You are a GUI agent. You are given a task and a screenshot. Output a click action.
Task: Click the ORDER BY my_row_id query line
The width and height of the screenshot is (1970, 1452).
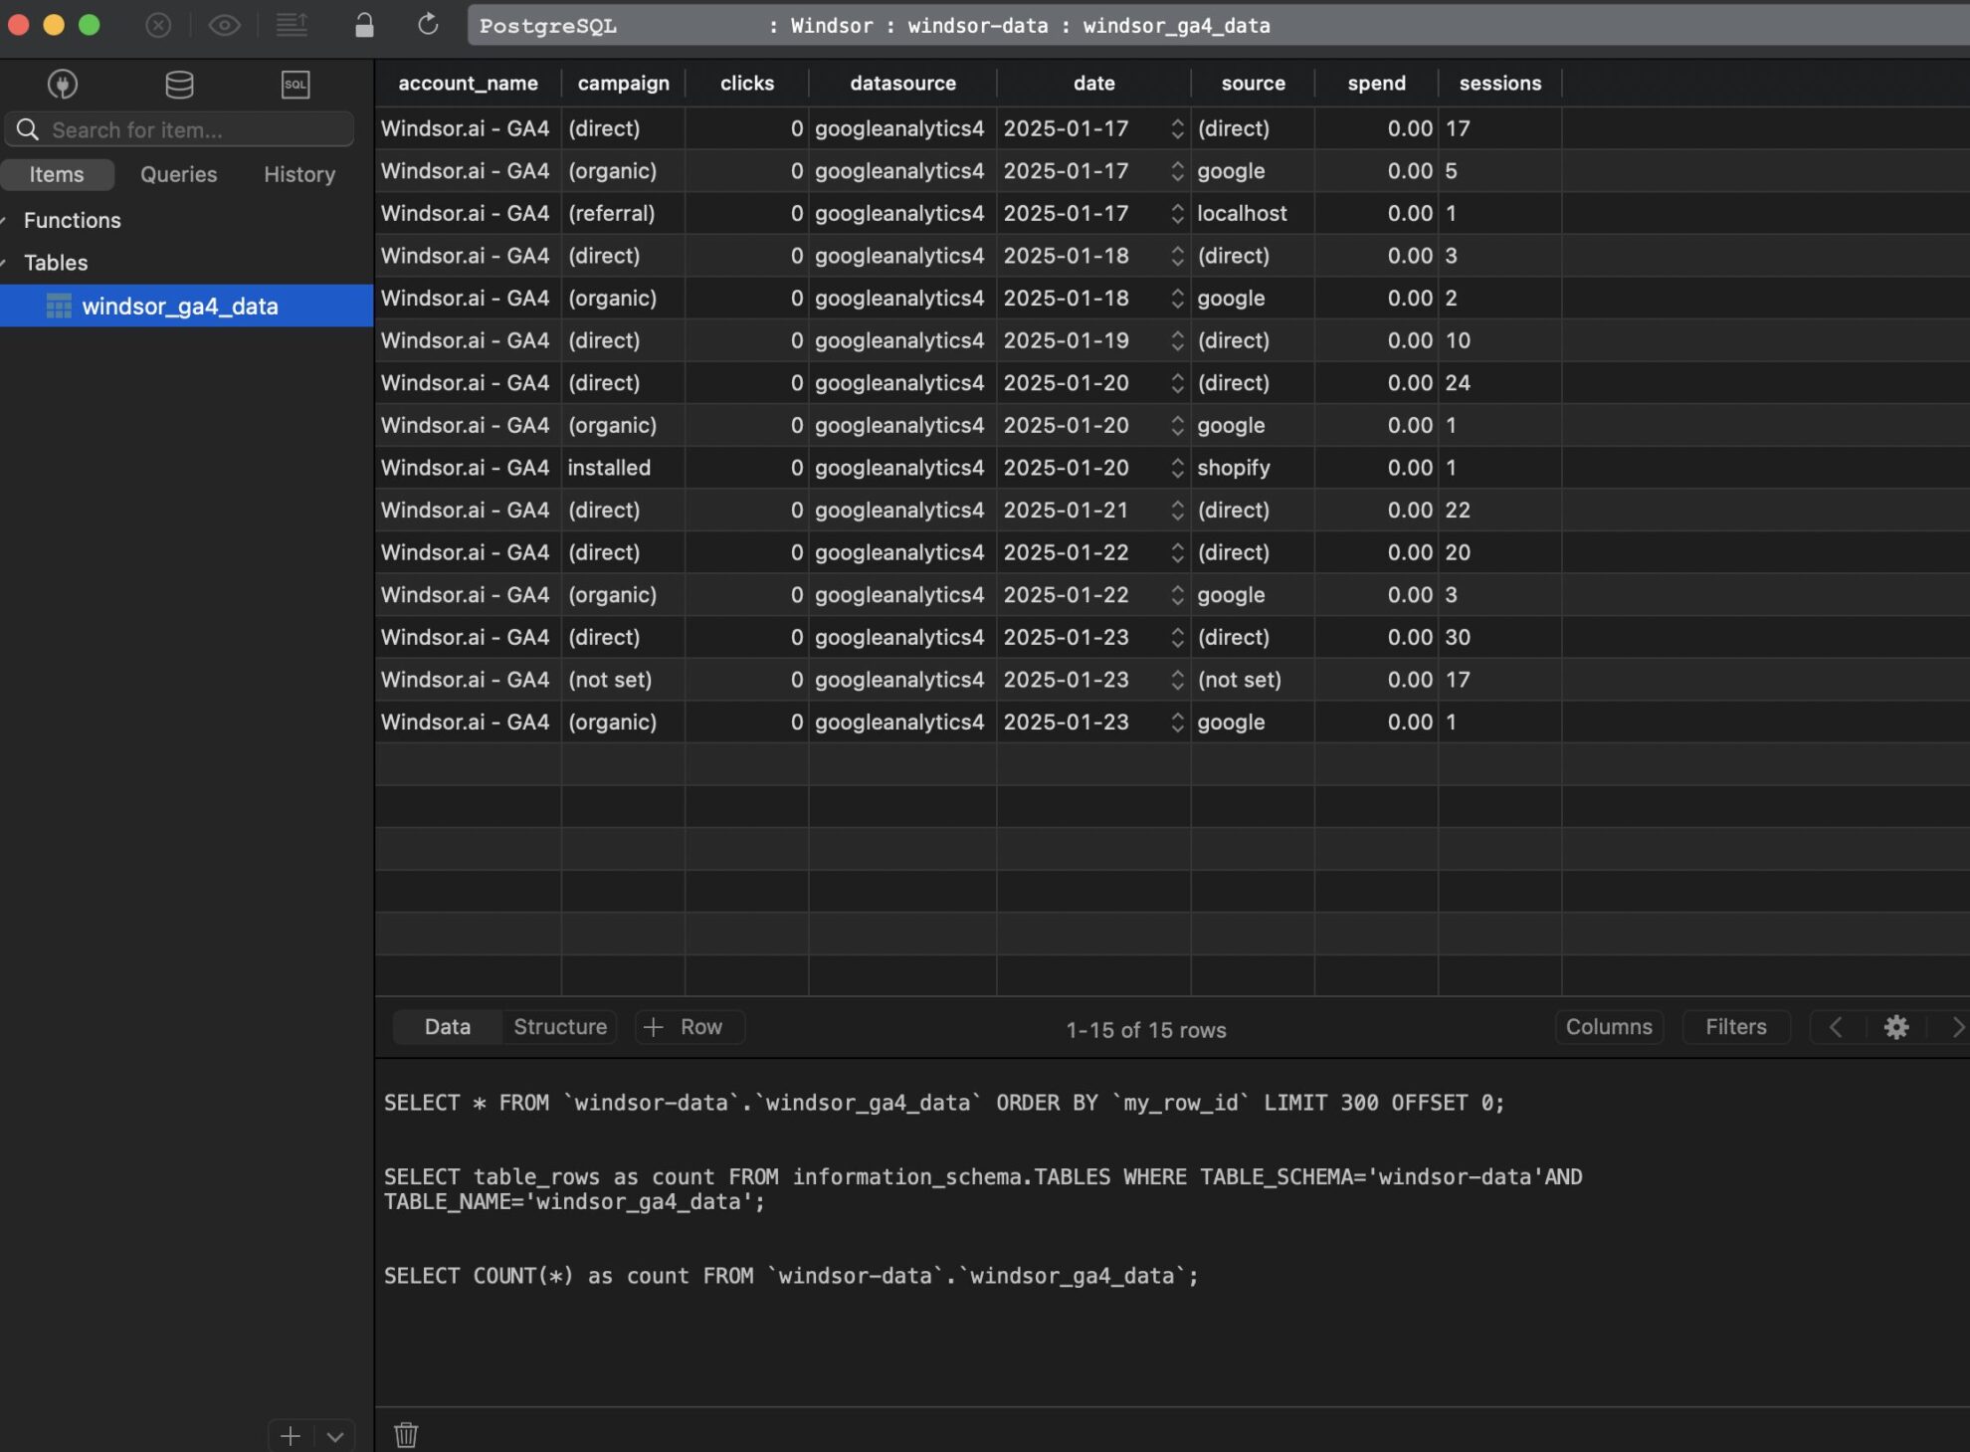coord(944,1103)
